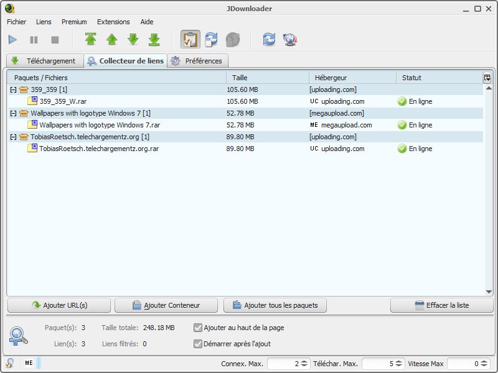Click the Effacer la liste button
Viewport: 498px width, 373px height.
442,305
